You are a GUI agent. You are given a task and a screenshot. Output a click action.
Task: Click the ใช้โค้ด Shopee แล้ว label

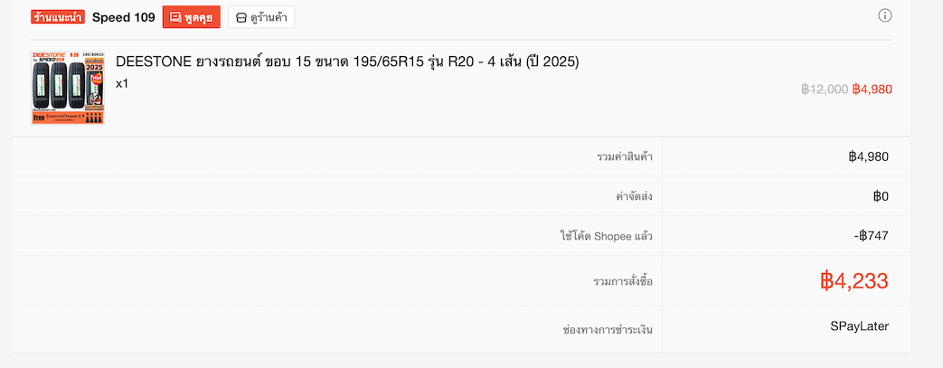606,237
